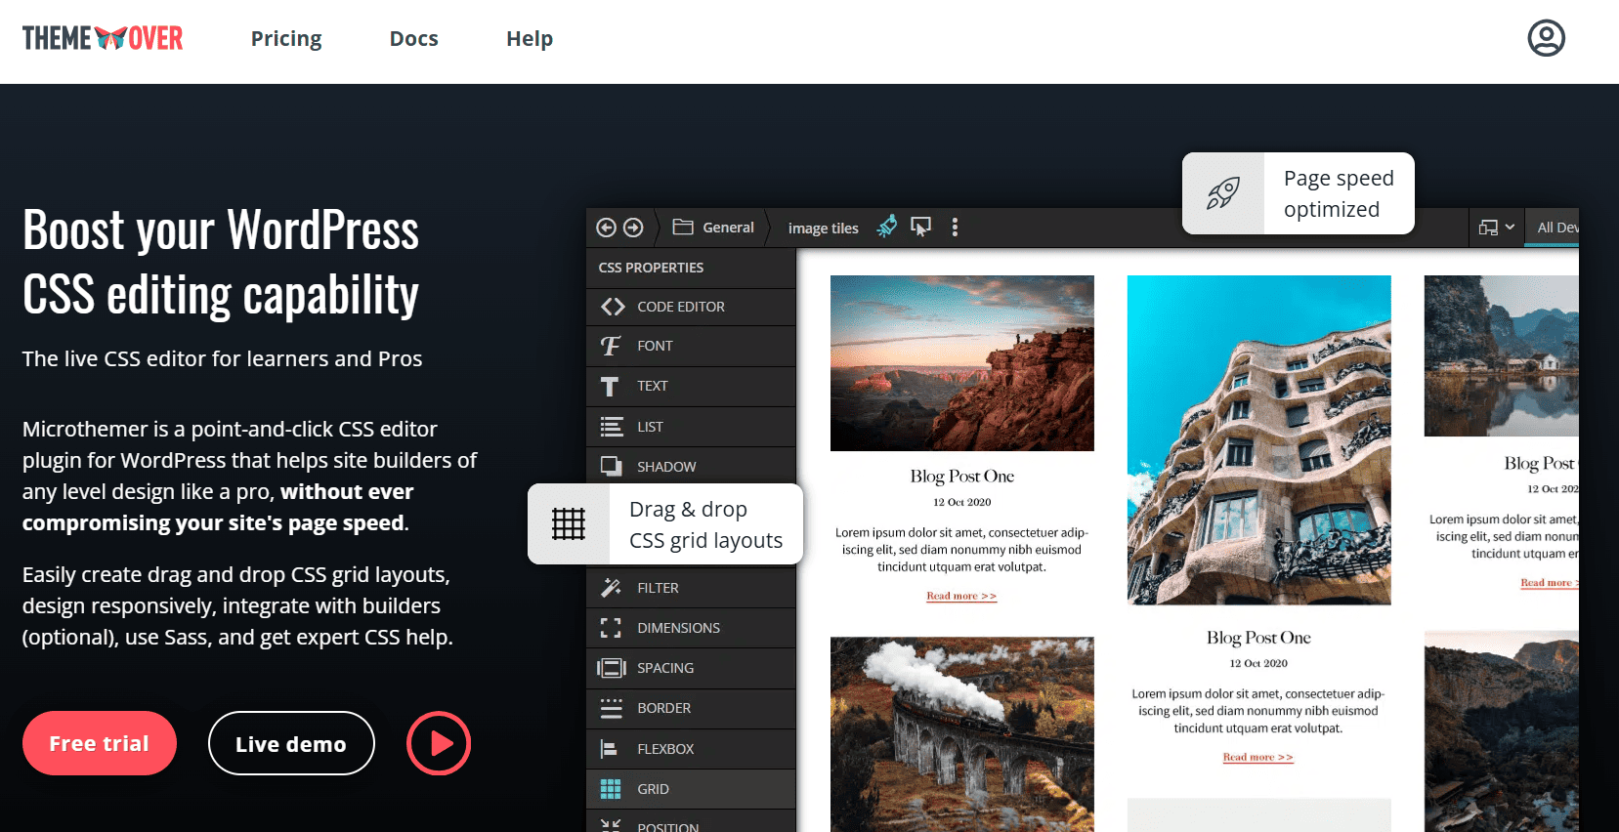
Task: Click the ThemeOver logo
Action: pos(103,38)
